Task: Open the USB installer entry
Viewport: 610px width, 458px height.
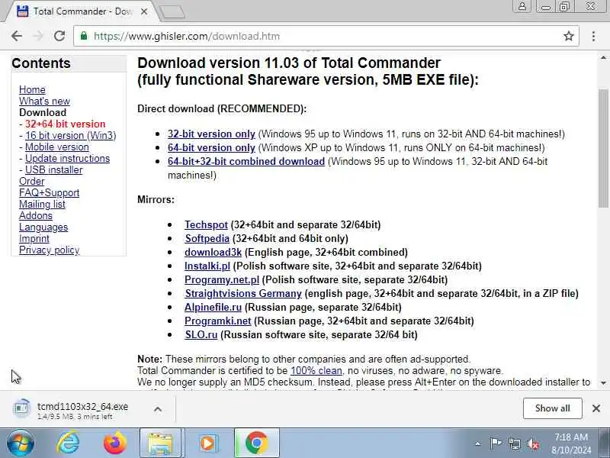Action: (x=53, y=169)
